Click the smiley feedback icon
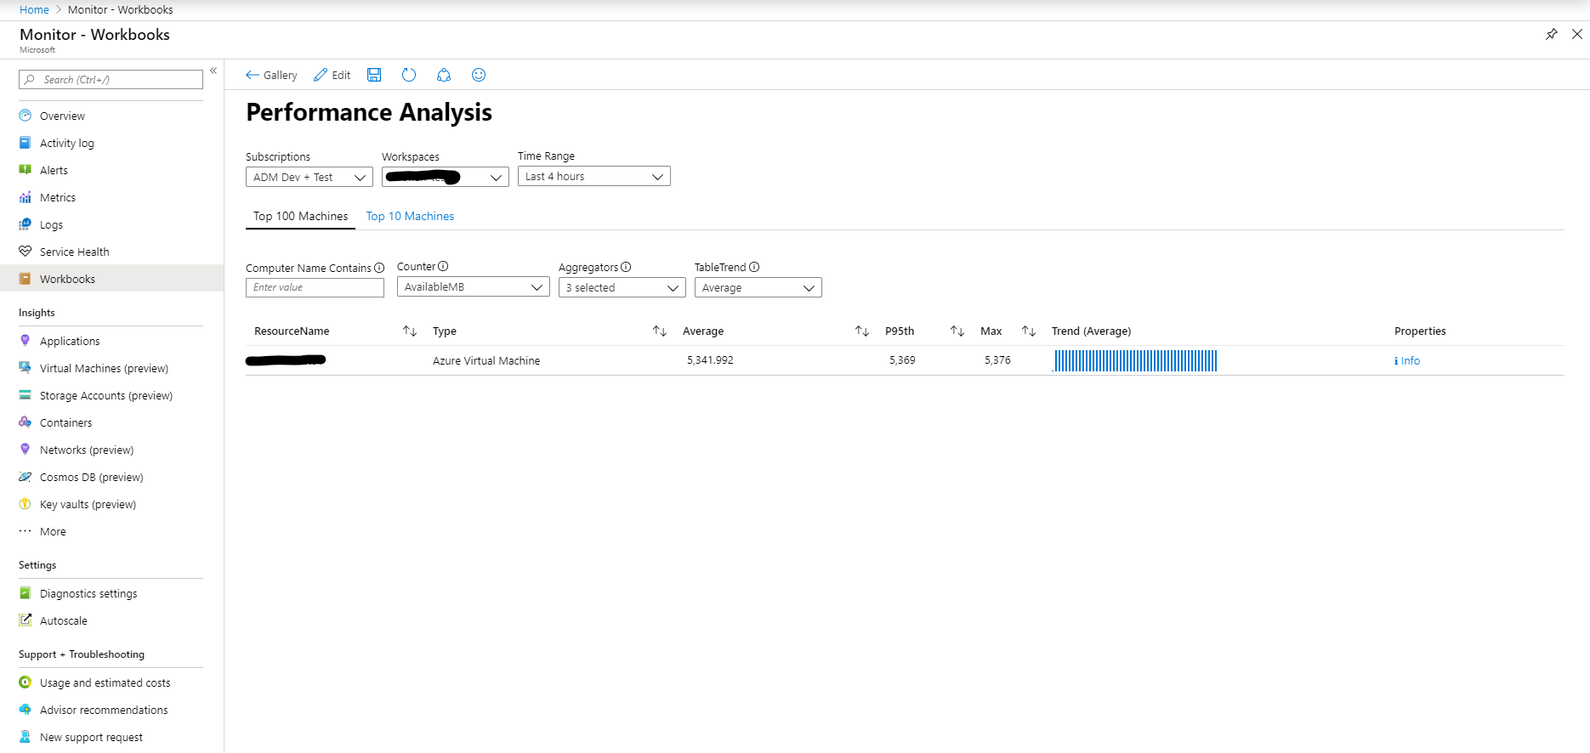 [x=479, y=75]
